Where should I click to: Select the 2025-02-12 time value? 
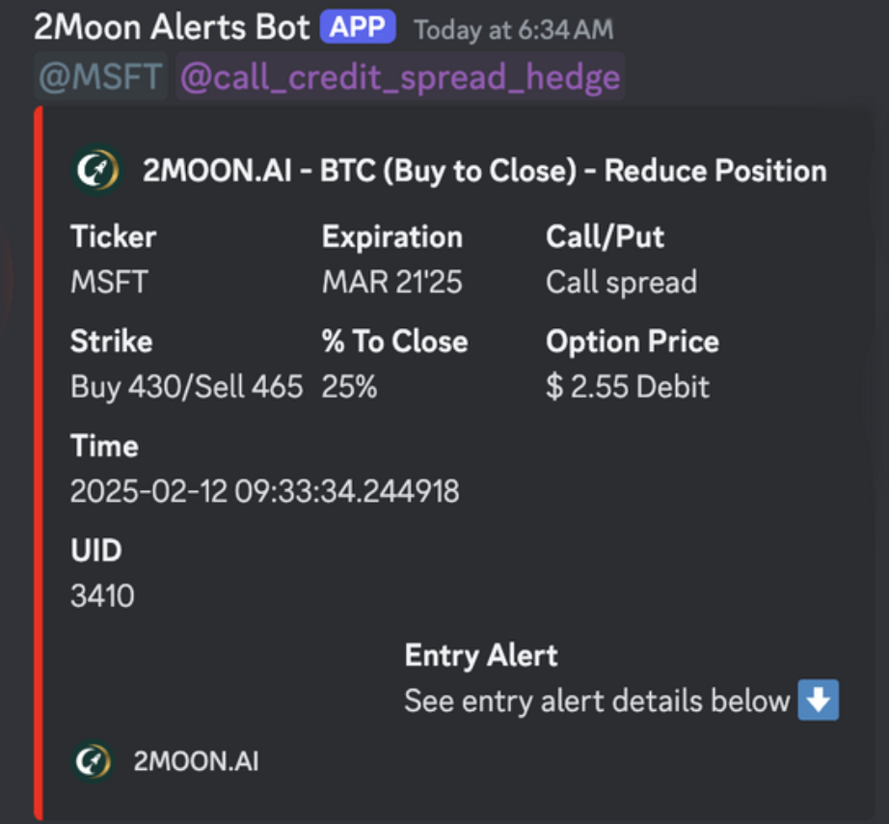click(264, 492)
